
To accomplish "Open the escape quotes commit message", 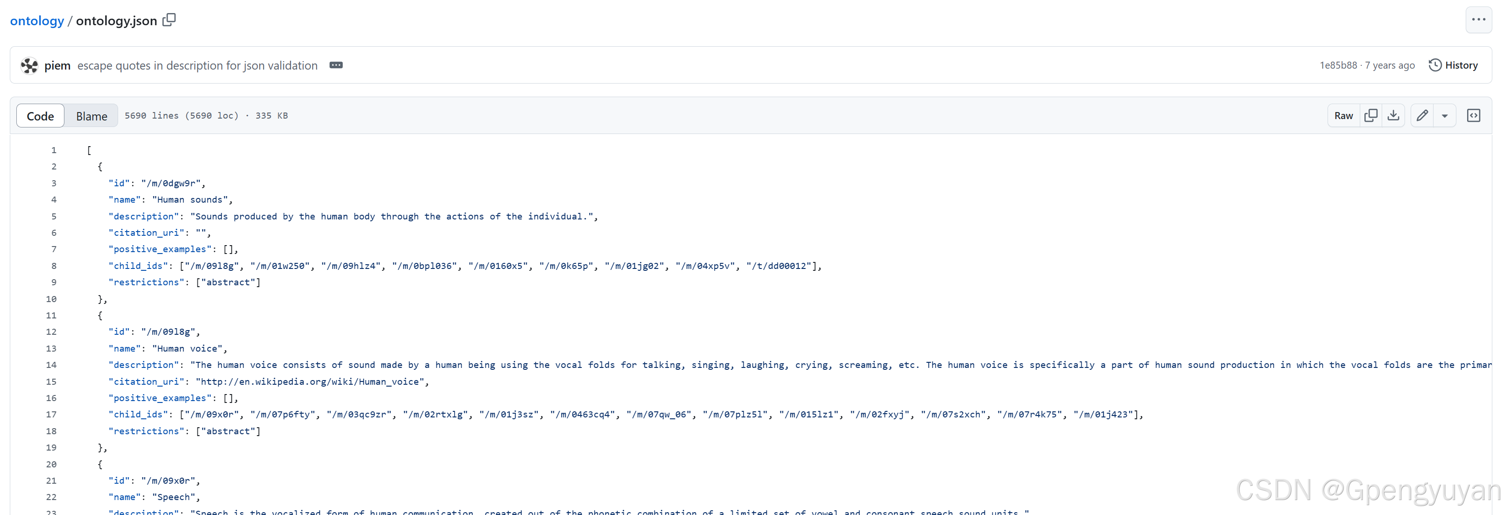I will [197, 65].
